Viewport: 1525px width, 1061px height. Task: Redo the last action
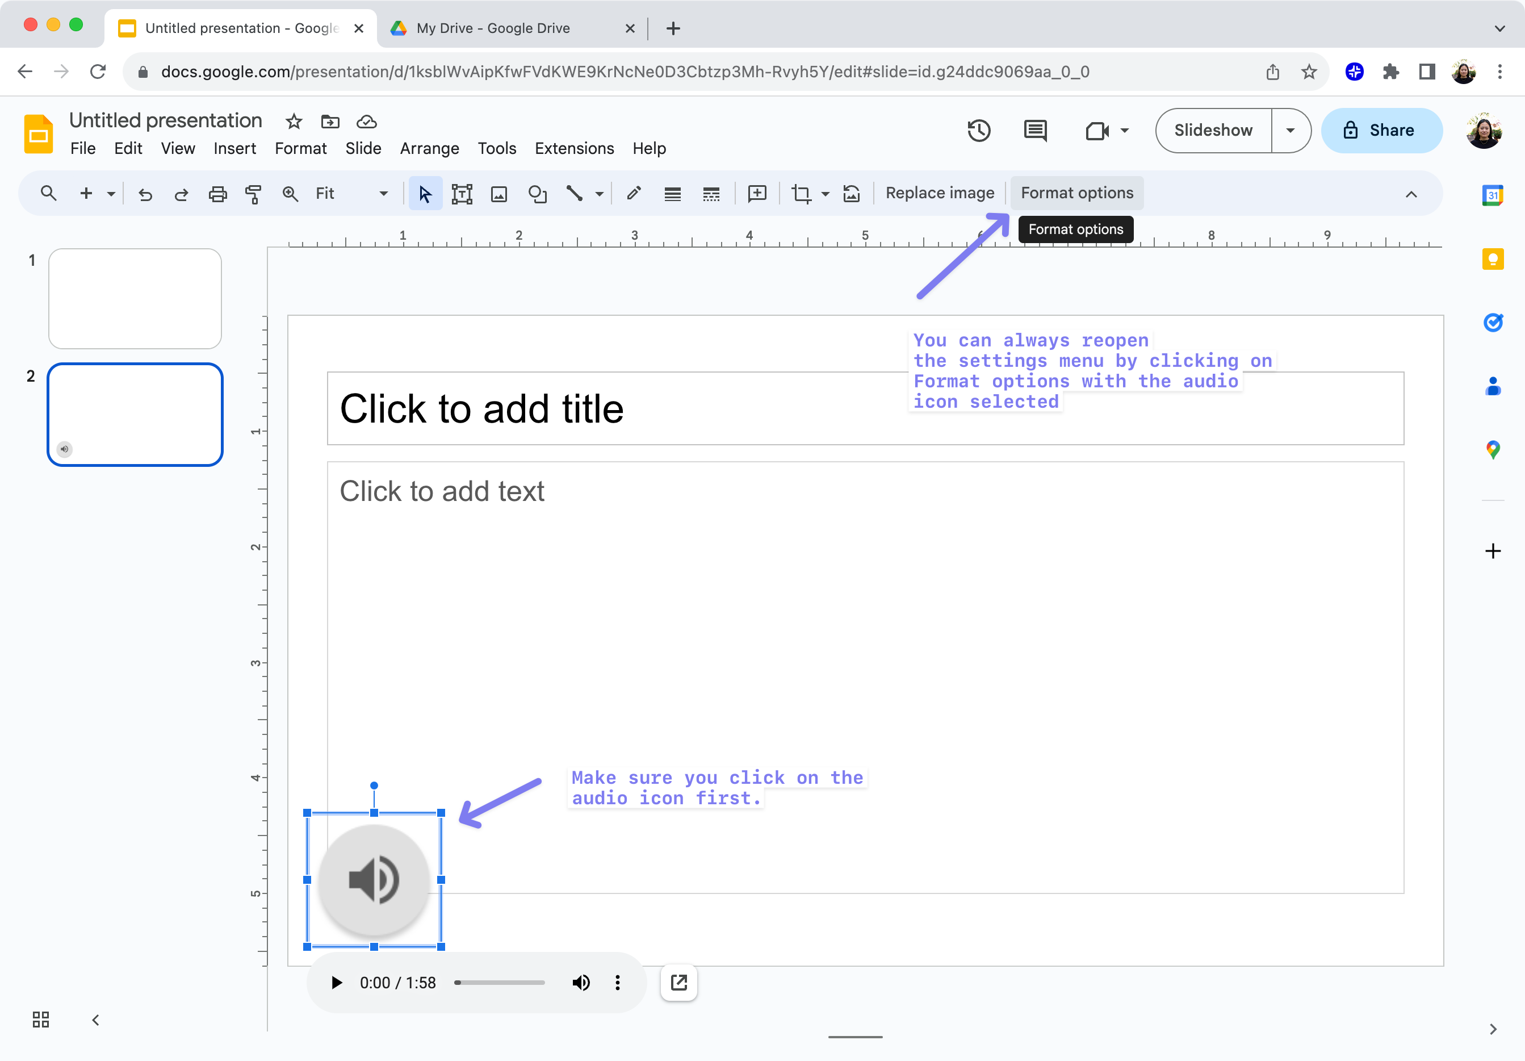pyautogui.click(x=181, y=194)
